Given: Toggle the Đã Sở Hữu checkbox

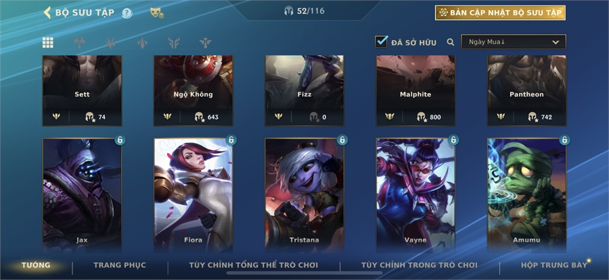Looking at the screenshot, I should click(382, 42).
